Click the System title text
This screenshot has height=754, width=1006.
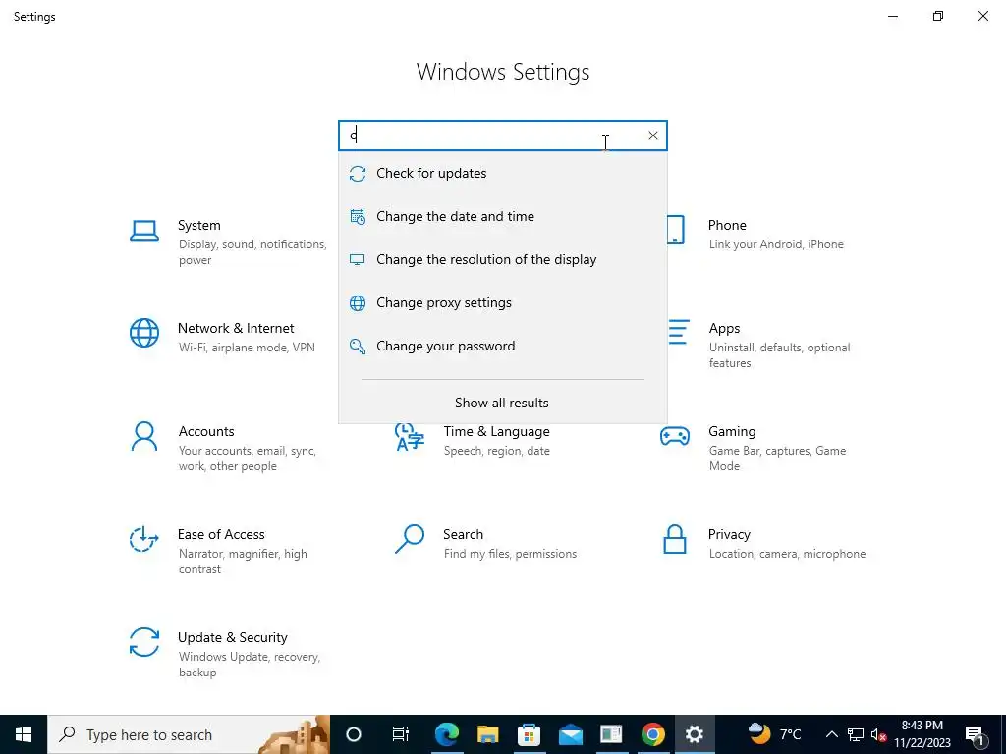(x=198, y=225)
